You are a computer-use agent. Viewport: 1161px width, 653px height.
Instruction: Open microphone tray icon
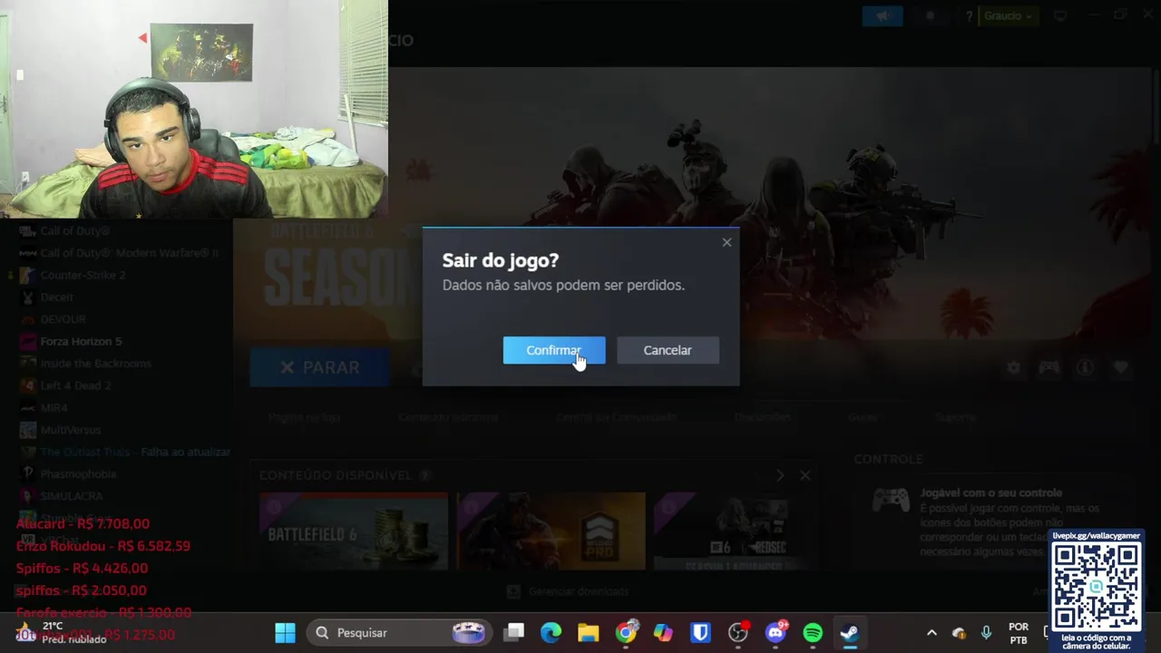point(986,633)
